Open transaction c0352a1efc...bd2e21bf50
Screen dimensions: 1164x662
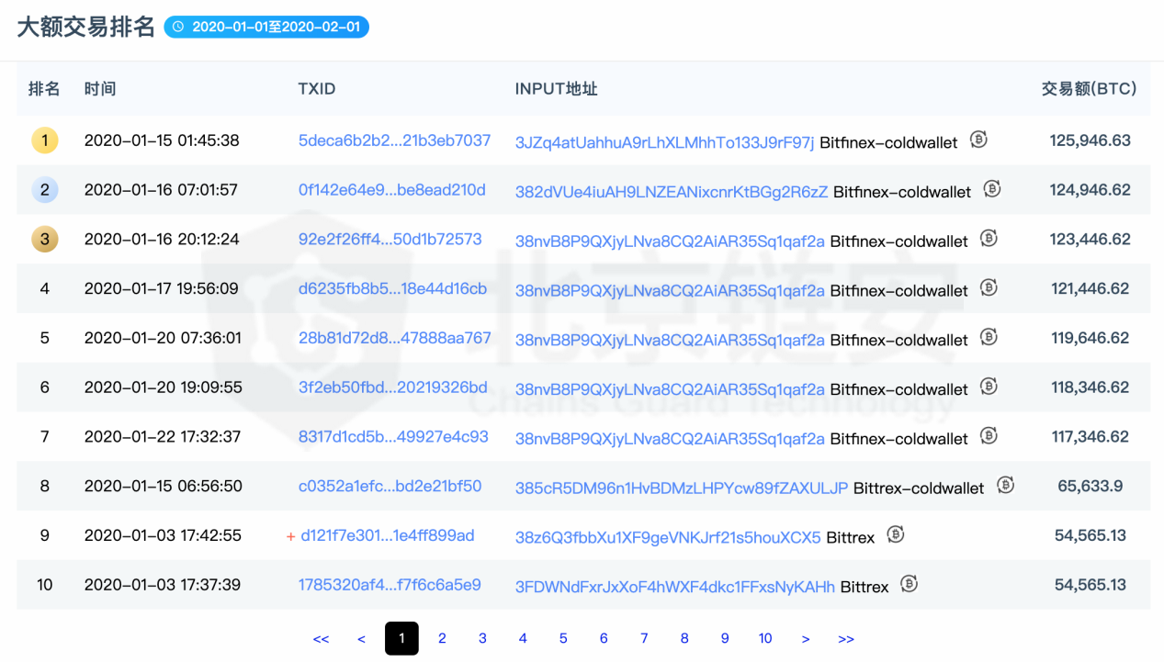(390, 486)
